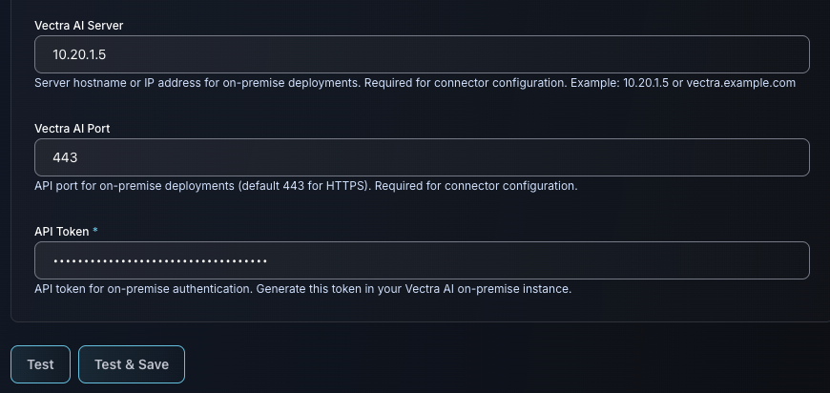The height and width of the screenshot is (393, 830).
Task: Click the "Vectra AI Server" field label
Action: [78, 25]
